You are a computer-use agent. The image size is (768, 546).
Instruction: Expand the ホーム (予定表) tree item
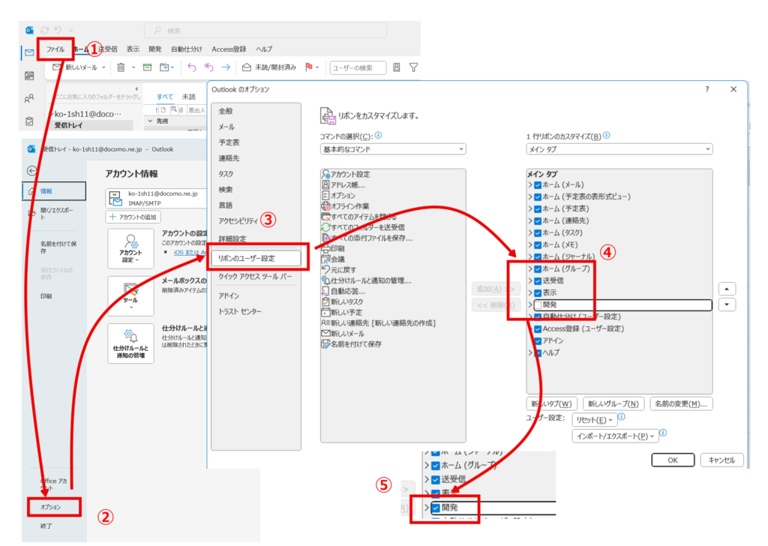[530, 208]
